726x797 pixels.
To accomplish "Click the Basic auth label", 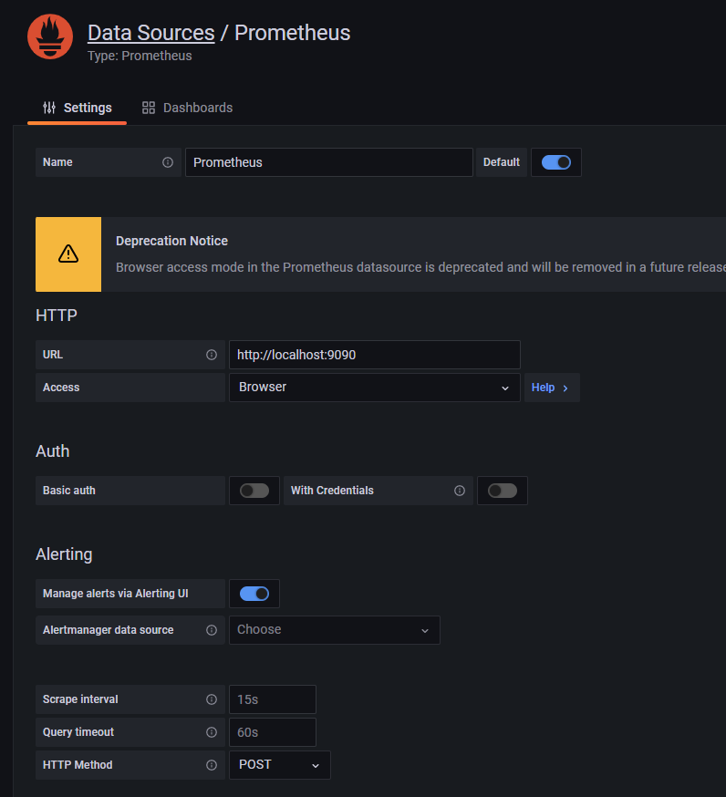I will pos(69,491).
